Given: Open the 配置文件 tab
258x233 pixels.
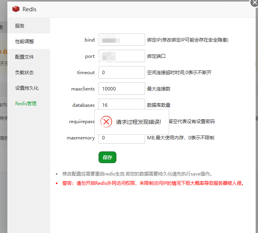Looking at the screenshot, I should pyautogui.click(x=29, y=57).
